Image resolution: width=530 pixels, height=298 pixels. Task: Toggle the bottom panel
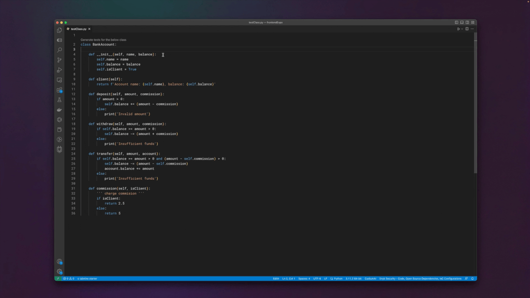tap(462, 22)
